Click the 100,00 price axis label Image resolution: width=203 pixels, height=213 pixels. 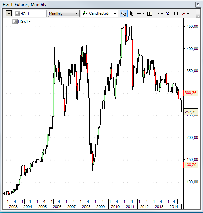pos(192,182)
